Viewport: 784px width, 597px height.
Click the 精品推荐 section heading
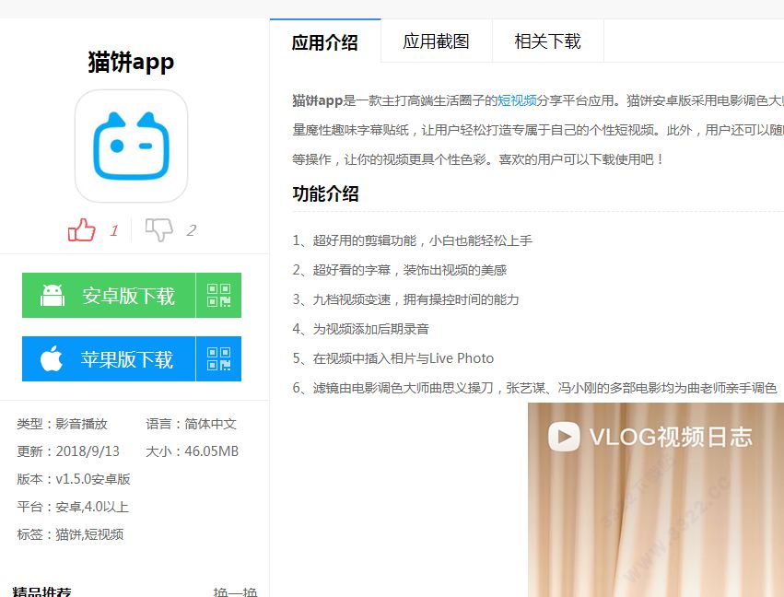(41, 592)
